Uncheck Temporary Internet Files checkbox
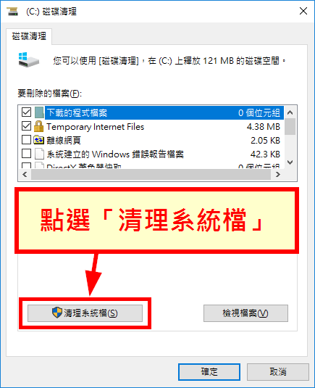The image size is (315, 388). [x=26, y=126]
